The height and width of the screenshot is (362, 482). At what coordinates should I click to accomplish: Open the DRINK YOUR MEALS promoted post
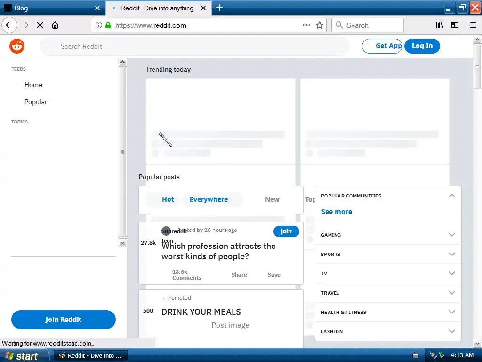(201, 312)
